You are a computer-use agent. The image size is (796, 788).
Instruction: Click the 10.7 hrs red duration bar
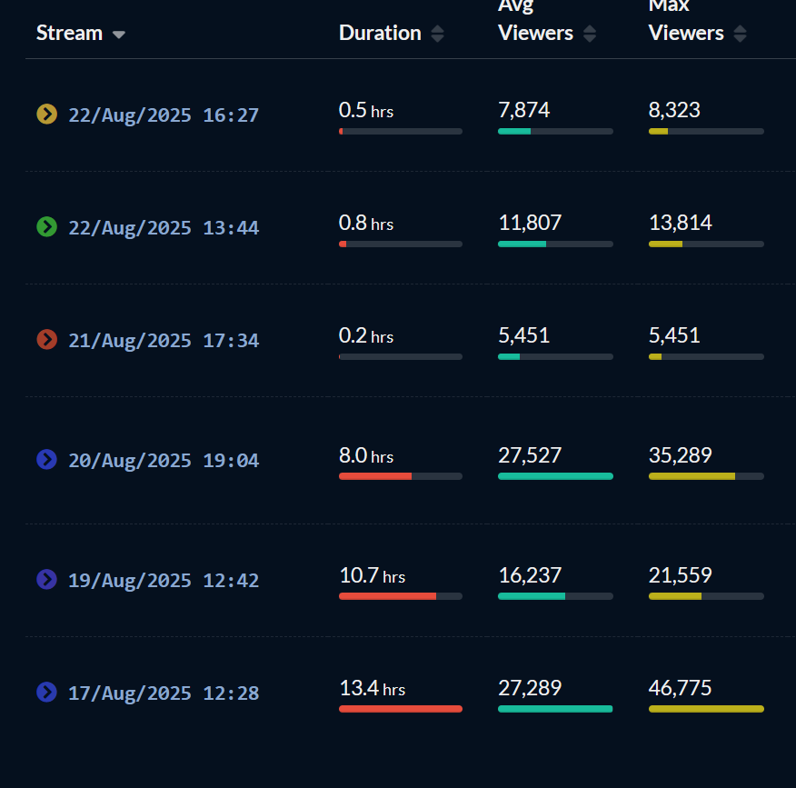point(387,596)
